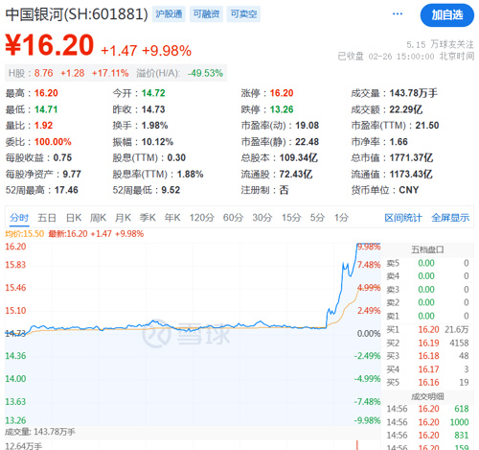Select the 1分 interval tab
The image size is (479, 450).
click(341, 218)
